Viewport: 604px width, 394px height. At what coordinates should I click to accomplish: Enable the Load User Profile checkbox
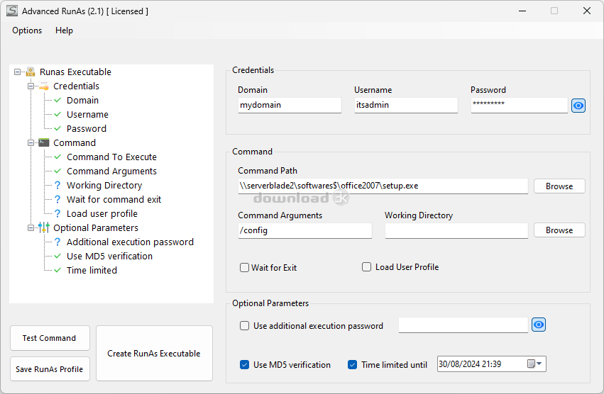coord(367,267)
